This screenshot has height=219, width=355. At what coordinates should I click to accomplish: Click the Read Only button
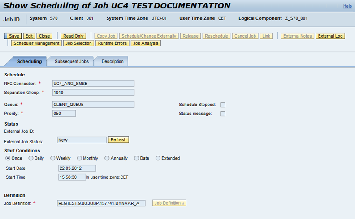[x=74, y=36]
